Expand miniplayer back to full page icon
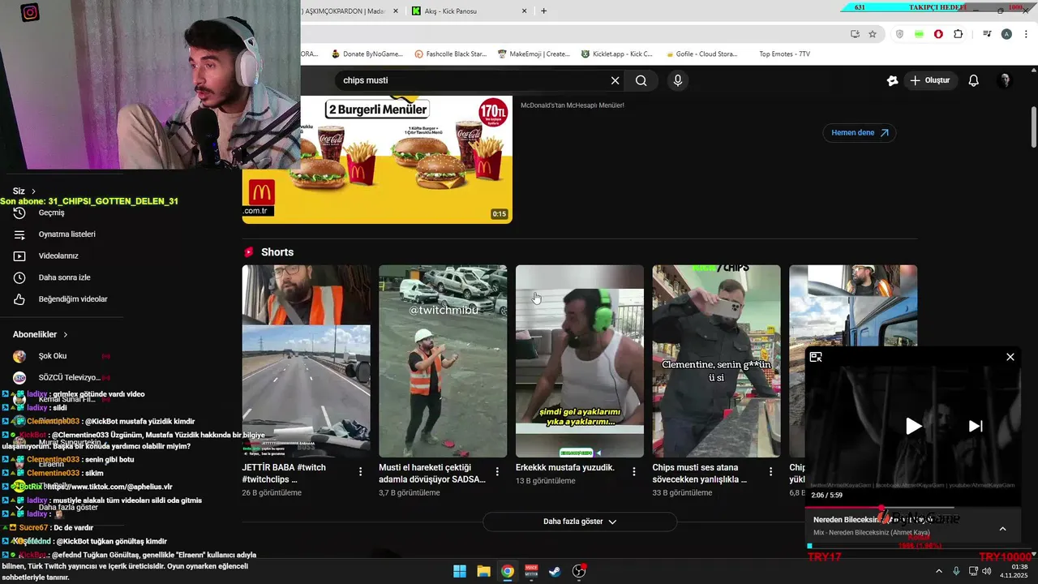Image resolution: width=1038 pixels, height=584 pixels. coord(816,357)
